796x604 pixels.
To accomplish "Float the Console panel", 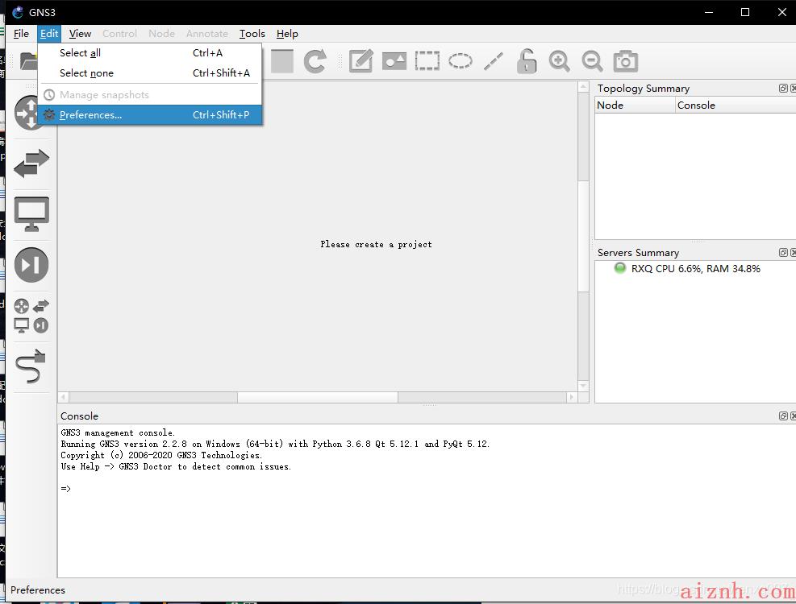I will click(783, 416).
